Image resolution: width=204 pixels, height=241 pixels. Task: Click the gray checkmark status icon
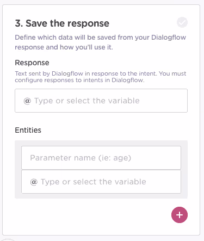pyautogui.click(x=182, y=22)
